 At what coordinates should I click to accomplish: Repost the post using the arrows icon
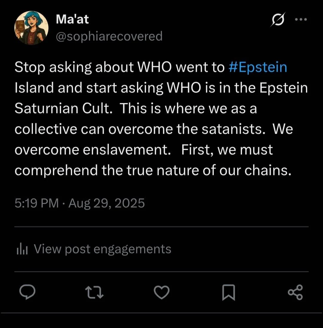(95, 292)
